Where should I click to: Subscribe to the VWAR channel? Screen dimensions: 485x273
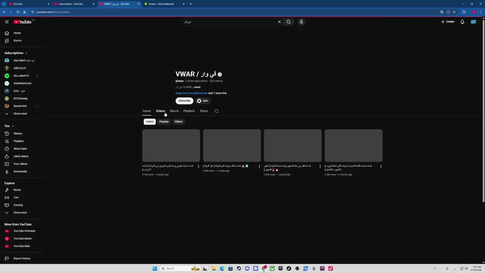185,101
